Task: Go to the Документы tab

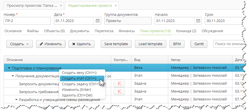Action: 80,31
